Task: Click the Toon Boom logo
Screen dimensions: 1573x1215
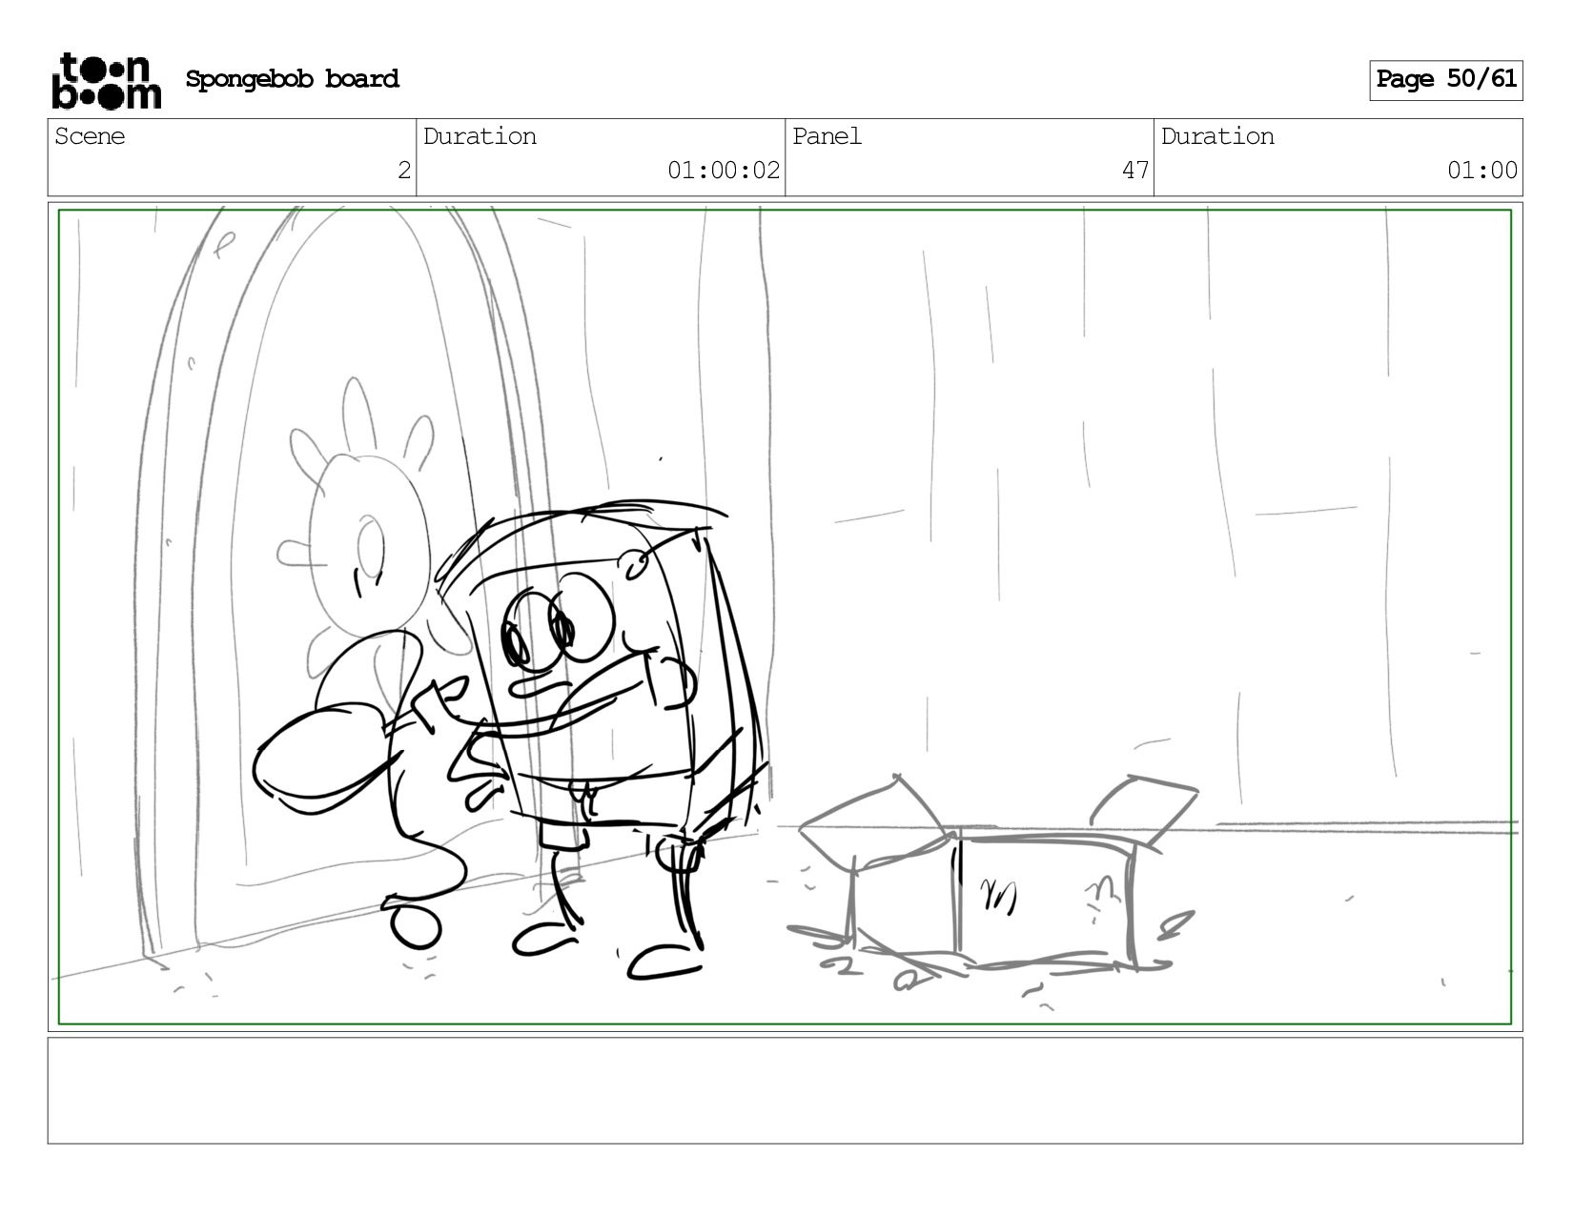Action: tap(106, 81)
